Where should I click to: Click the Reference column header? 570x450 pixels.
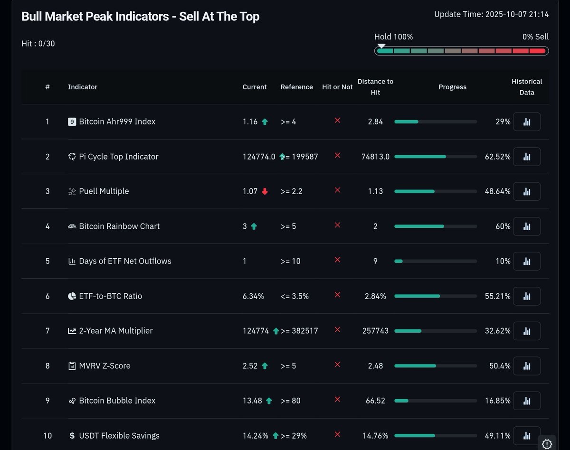297,87
